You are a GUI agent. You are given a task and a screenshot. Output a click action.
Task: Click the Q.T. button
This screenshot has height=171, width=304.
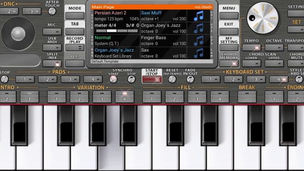75,63
